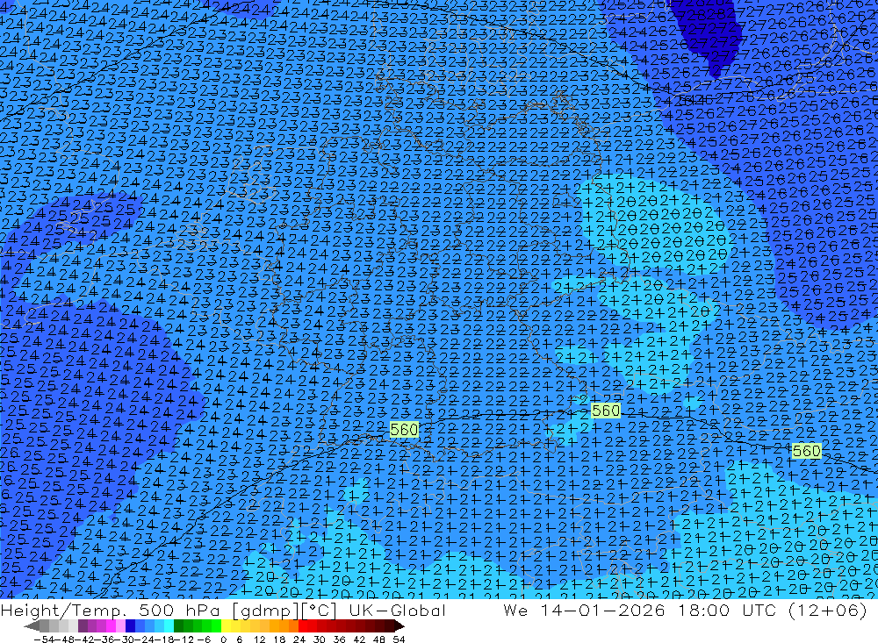878x643 pixels.
Task: Click the date '14-01-2026'
Action: pos(602,610)
